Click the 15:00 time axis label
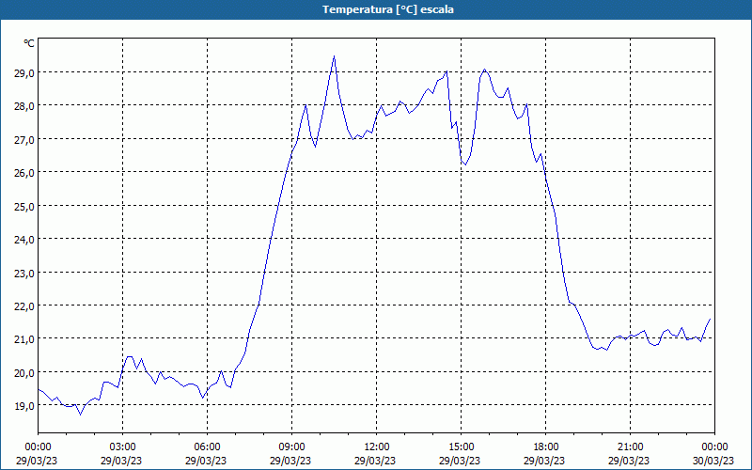This screenshot has height=470, width=752. [x=462, y=447]
